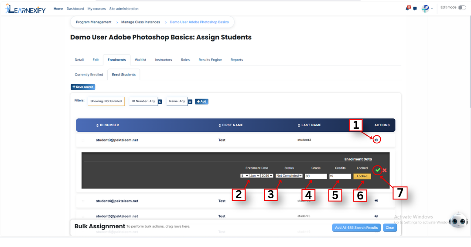Remove the ID Number filter using its X
Viewport: 471px width, 247px height.
pos(160,102)
